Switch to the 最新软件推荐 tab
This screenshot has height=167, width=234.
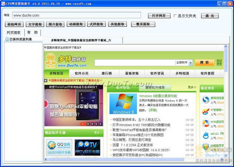[x=155, y=88]
